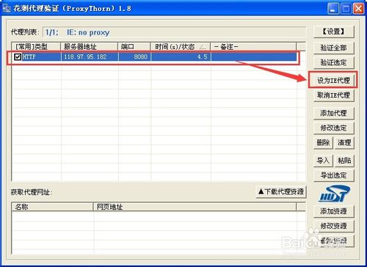Sort by [常用]类型 column header
The width and height of the screenshot is (367, 267).
pyautogui.click(x=36, y=47)
